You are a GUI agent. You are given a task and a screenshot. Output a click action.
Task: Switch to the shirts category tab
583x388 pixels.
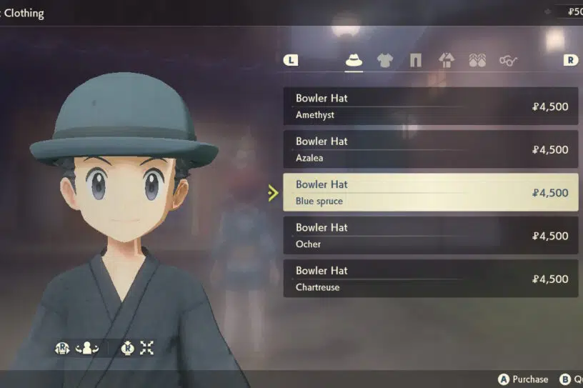pyautogui.click(x=385, y=60)
